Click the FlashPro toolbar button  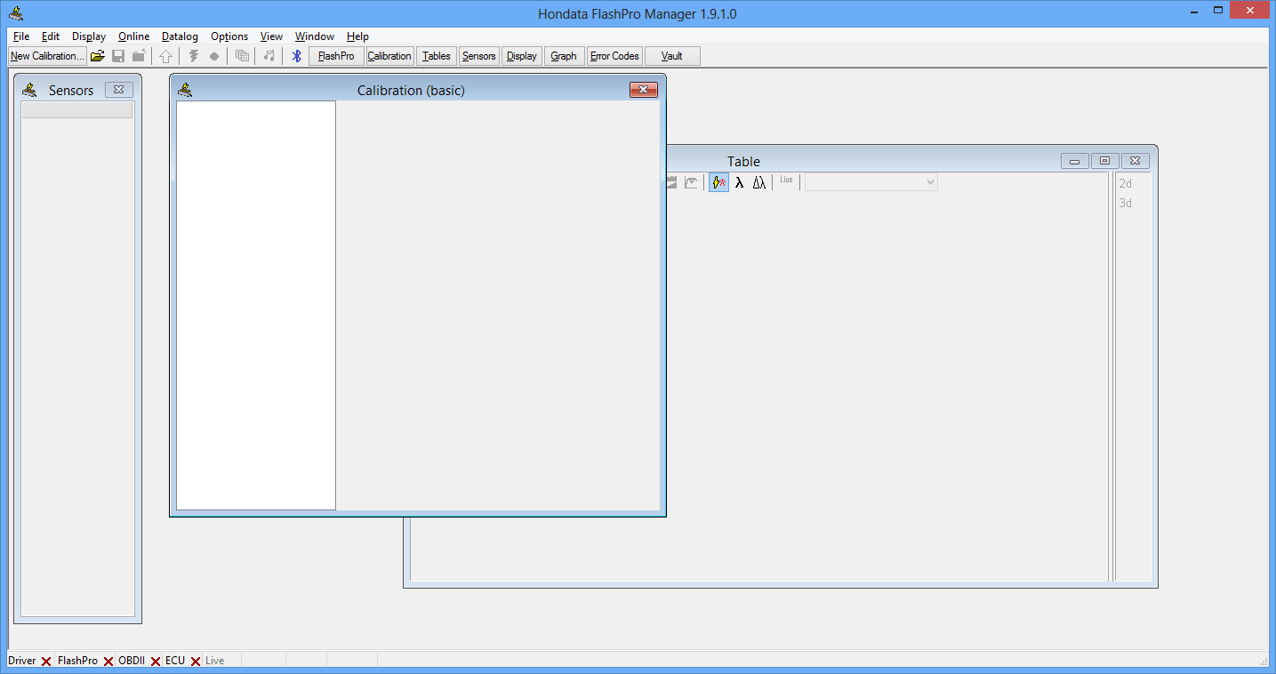click(x=336, y=56)
